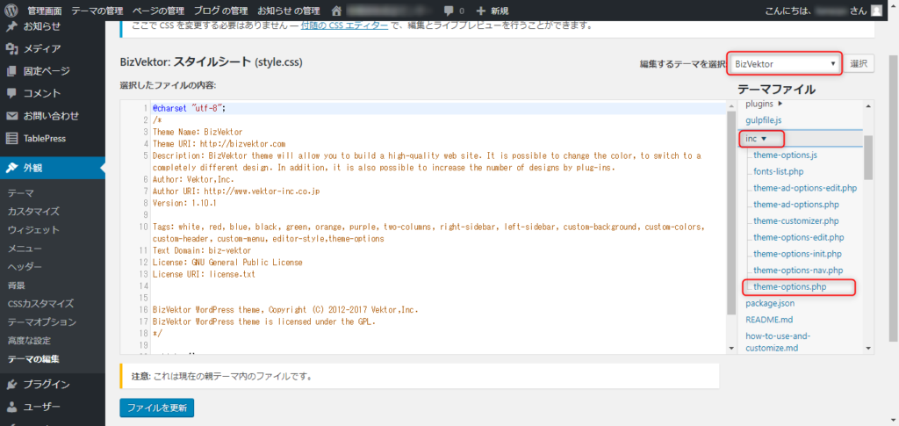
Task: Open the テーマの編集 submenu item
Action: pos(34,359)
